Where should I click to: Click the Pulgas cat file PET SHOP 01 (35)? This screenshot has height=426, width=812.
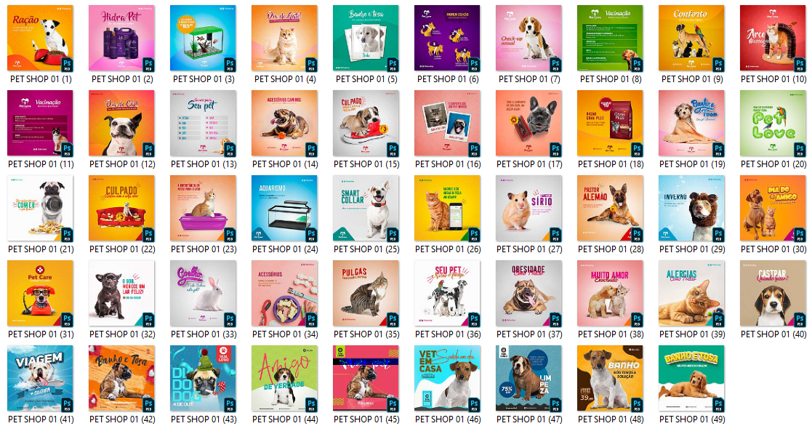click(x=366, y=293)
